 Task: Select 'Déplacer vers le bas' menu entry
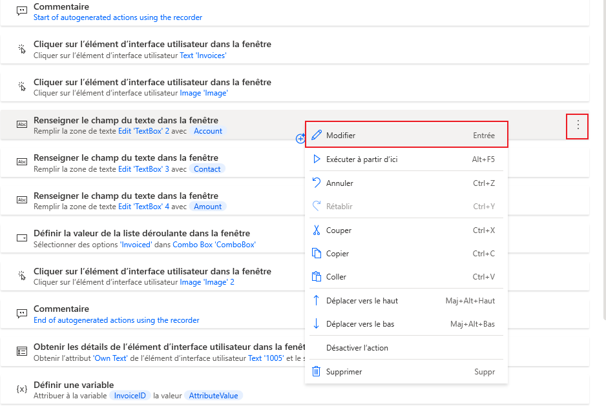(x=406, y=324)
